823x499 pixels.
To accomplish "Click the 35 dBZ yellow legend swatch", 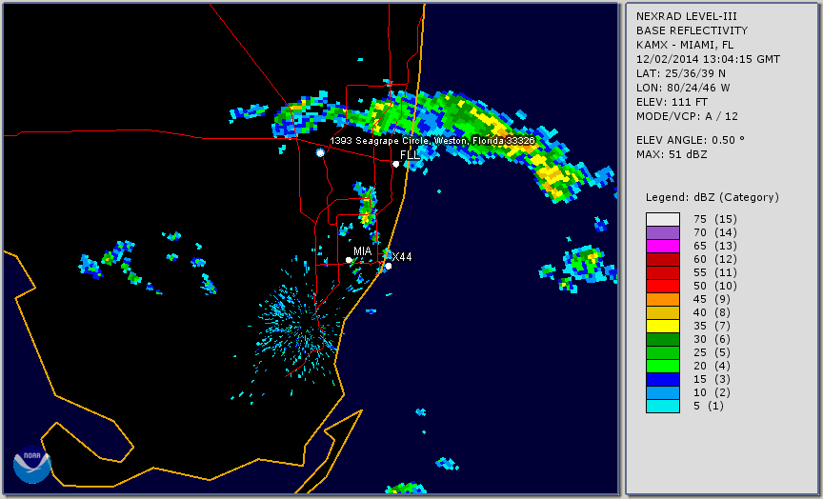I will 663,326.
